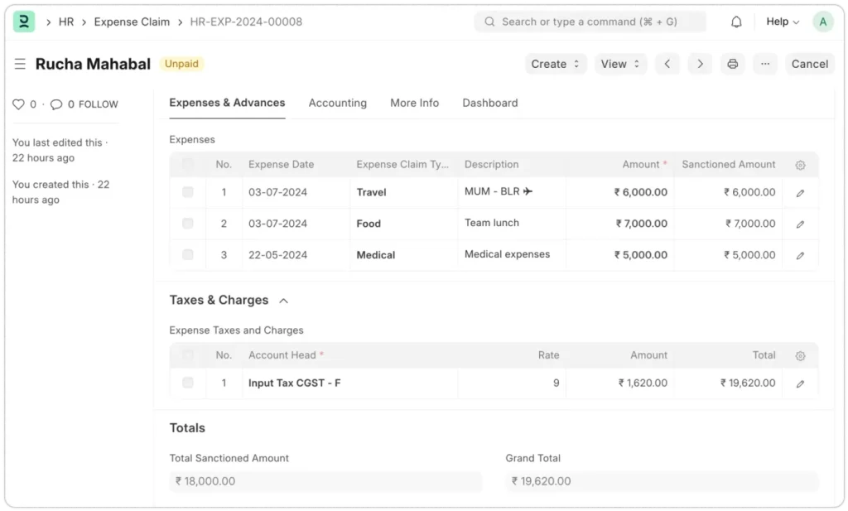Viewport: 848px width, 511px height.
Task: Like this document heart icon
Action: coord(18,104)
